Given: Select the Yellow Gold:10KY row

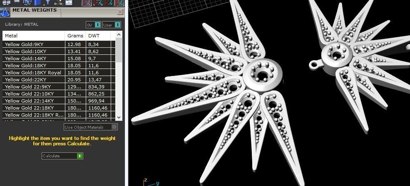Looking at the screenshot, I should click(x=59, y=51).
